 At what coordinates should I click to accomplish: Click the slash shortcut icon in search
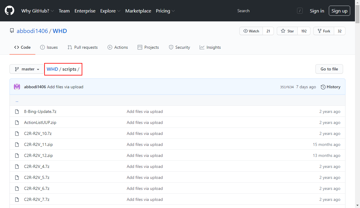300,11
